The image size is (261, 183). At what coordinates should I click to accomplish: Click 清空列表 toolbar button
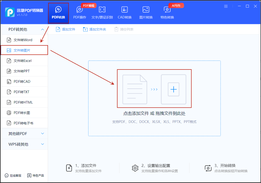[x=124, y=30]
